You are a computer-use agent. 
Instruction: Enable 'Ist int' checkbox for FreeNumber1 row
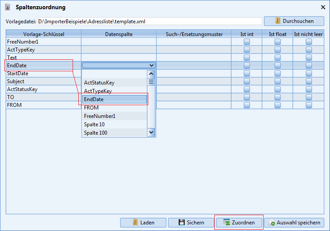(247, 42)
